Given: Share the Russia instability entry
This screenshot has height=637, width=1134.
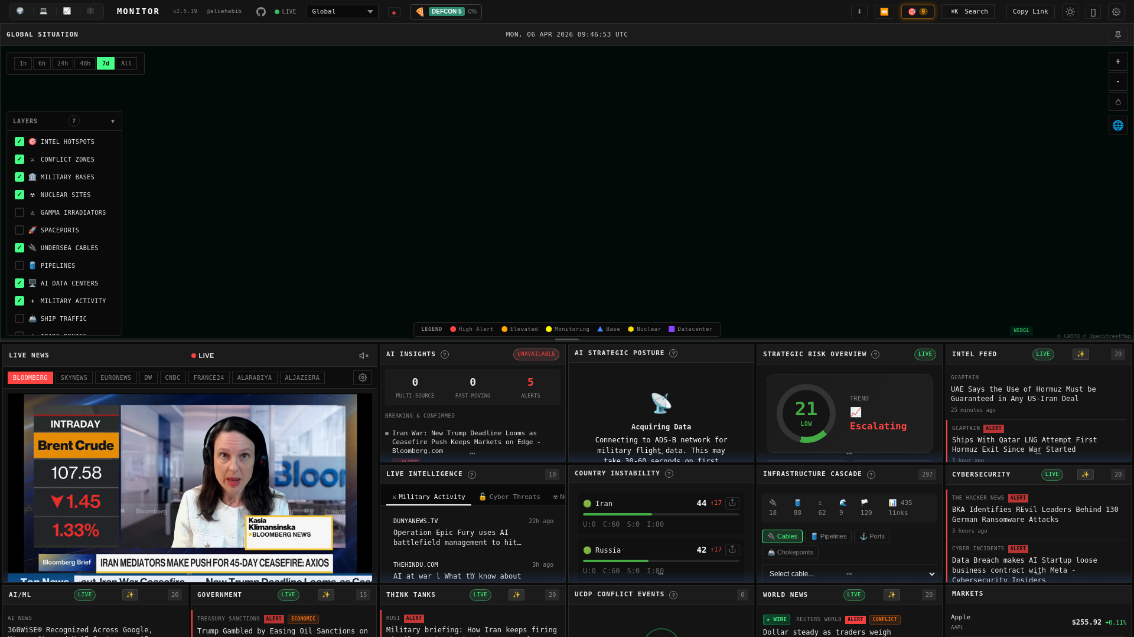Looking at the screenshot, I should point(732,549).
